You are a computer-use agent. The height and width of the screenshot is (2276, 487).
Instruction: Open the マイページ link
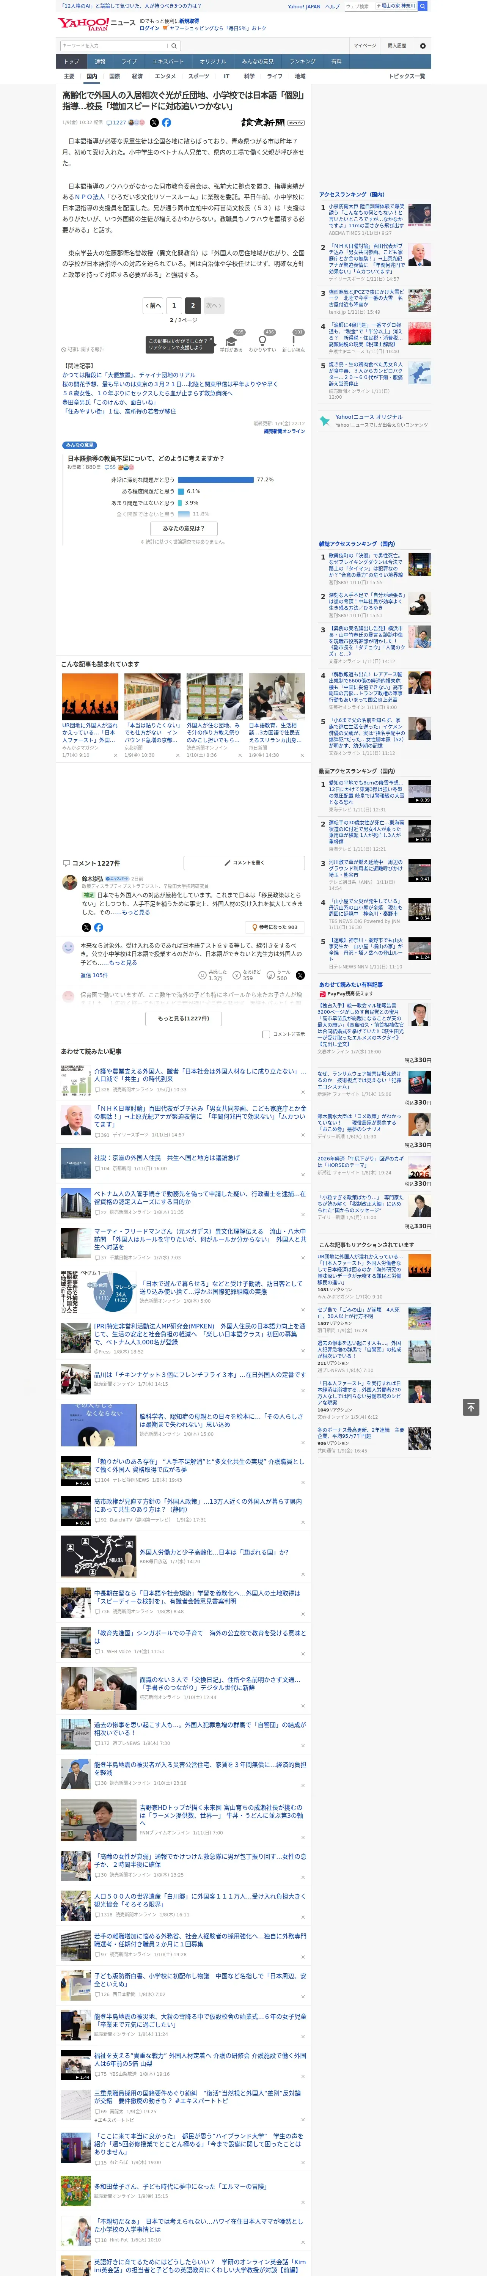pos(364,45)
